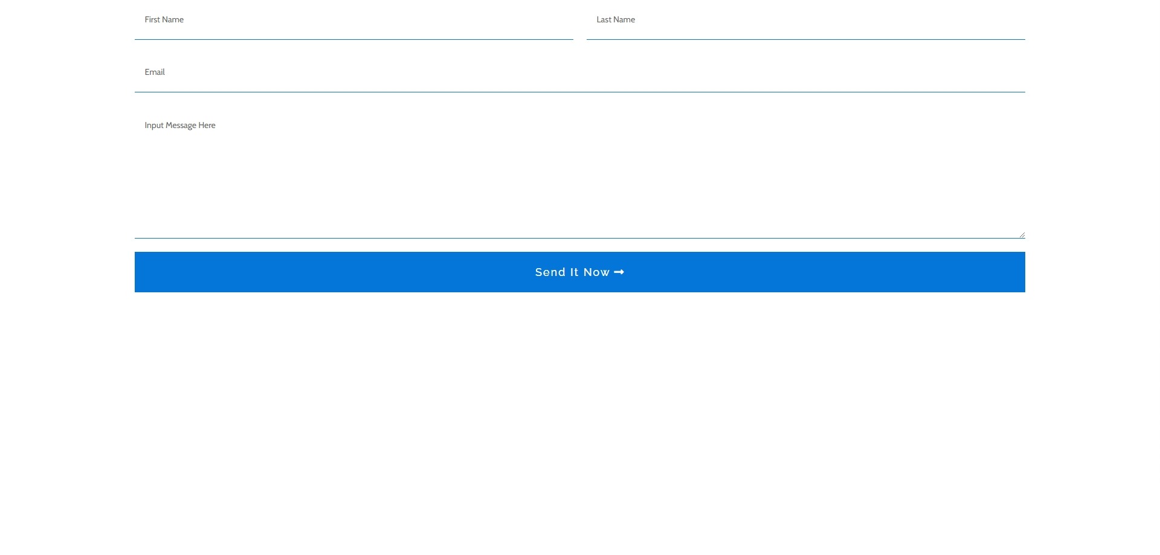Click the message box resize handle
The width and height of the screenshot is (1160, 555).
[x=1022, y=235]
